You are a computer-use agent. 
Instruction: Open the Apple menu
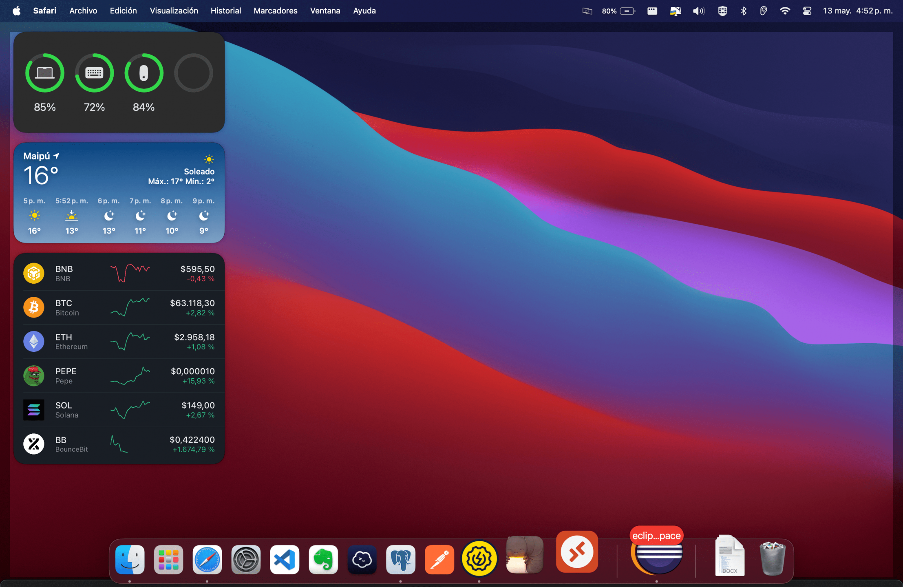pyautogui.click(x=17, y=11)
